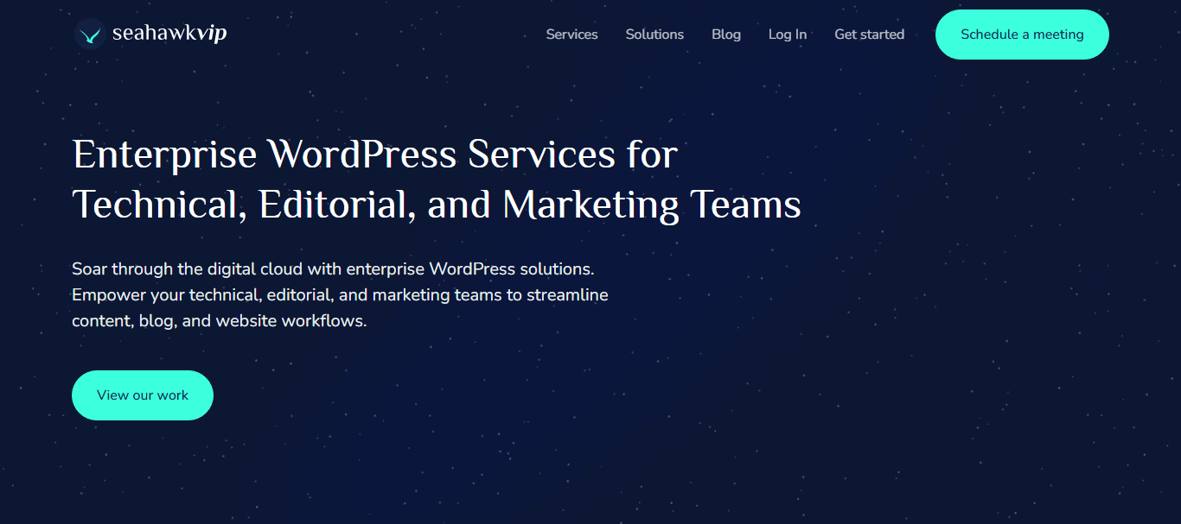
Task: Click "WordPress" in the main headline
Action: (362, 155)
